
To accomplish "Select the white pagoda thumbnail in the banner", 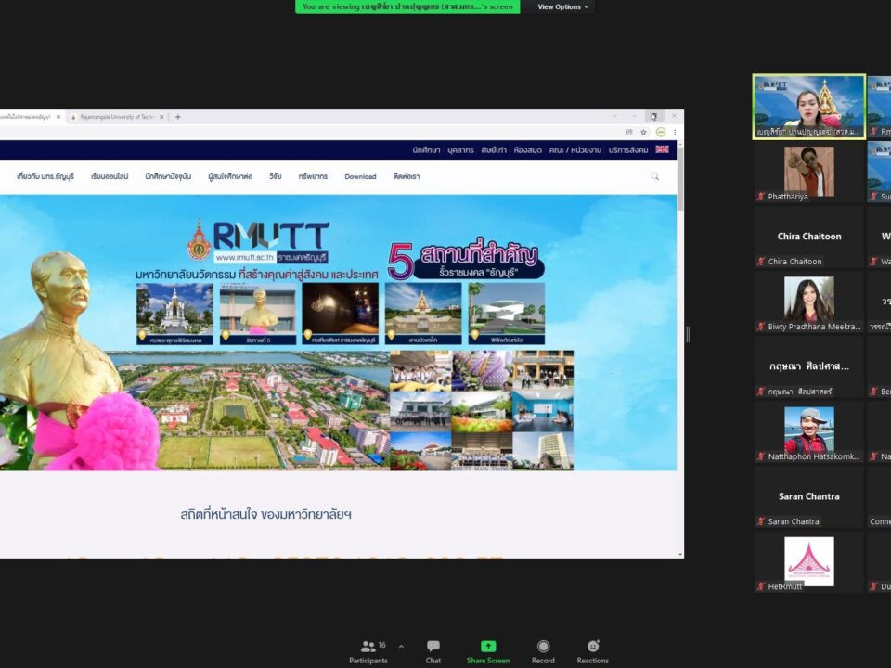I will point(175,315).
